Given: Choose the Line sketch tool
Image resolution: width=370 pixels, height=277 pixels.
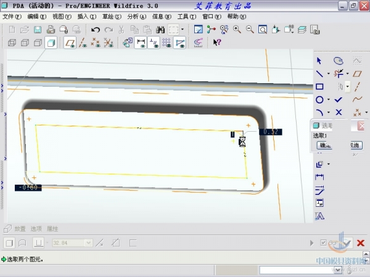Looking at the screenshot, I should tap(319, 74).
